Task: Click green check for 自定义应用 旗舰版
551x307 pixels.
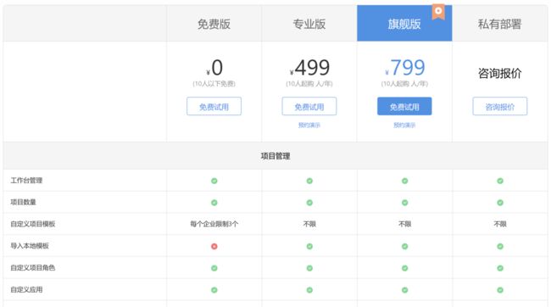Action: [x=405, y=290]
